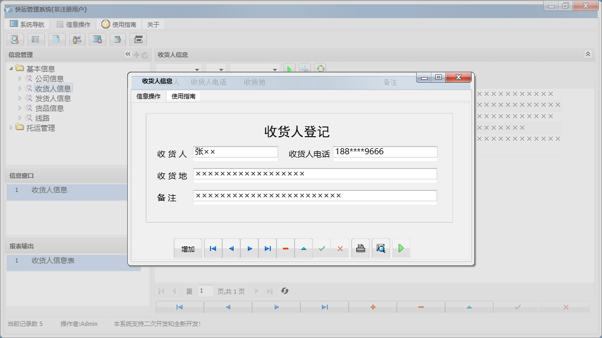Jump to last record in dialog
602x338 pixels.
click(x=267, y=248)
